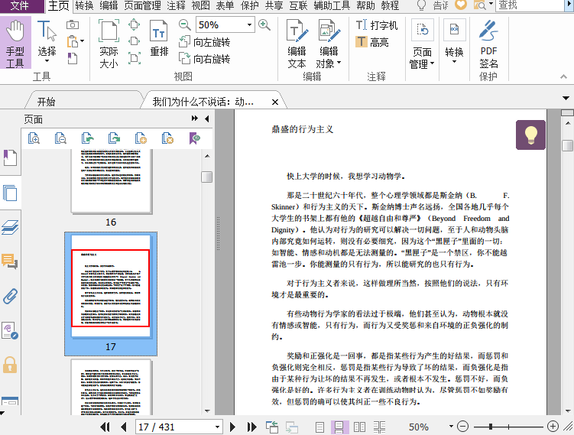574x435 pixels.
Task: Collapse the ribbon with the up chevron
Action: coord(563,76)
